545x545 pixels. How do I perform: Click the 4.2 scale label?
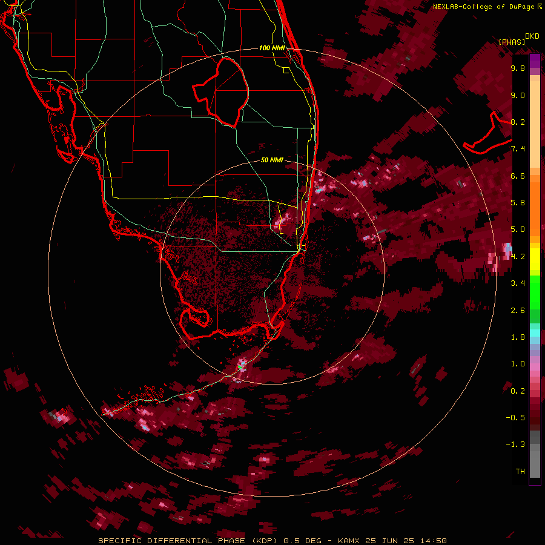(518, 257)
